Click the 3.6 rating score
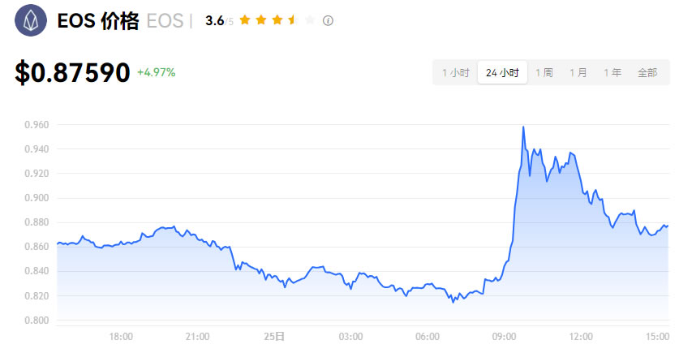This screenshot has width=679, height=353. click(x=214, y=21)
